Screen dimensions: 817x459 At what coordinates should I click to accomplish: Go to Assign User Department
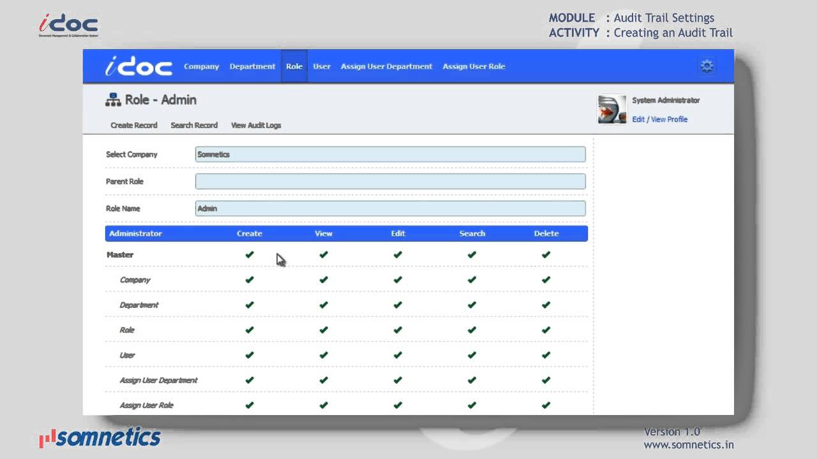point(386,66)
